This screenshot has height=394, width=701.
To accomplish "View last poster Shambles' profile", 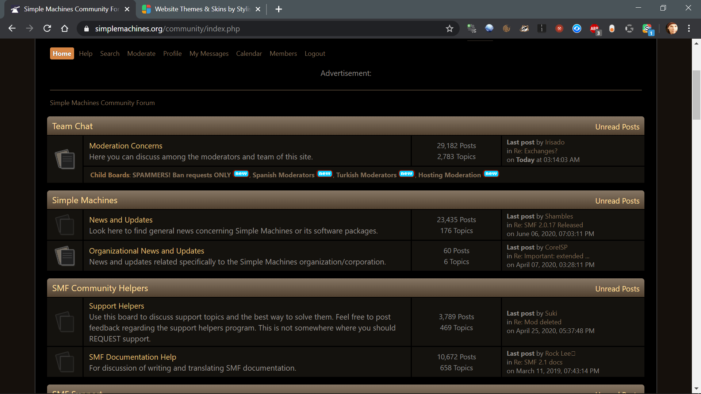I will click(x=559, y=216).
